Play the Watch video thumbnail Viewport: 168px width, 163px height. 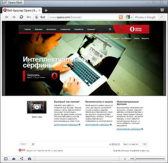(37, 107)
